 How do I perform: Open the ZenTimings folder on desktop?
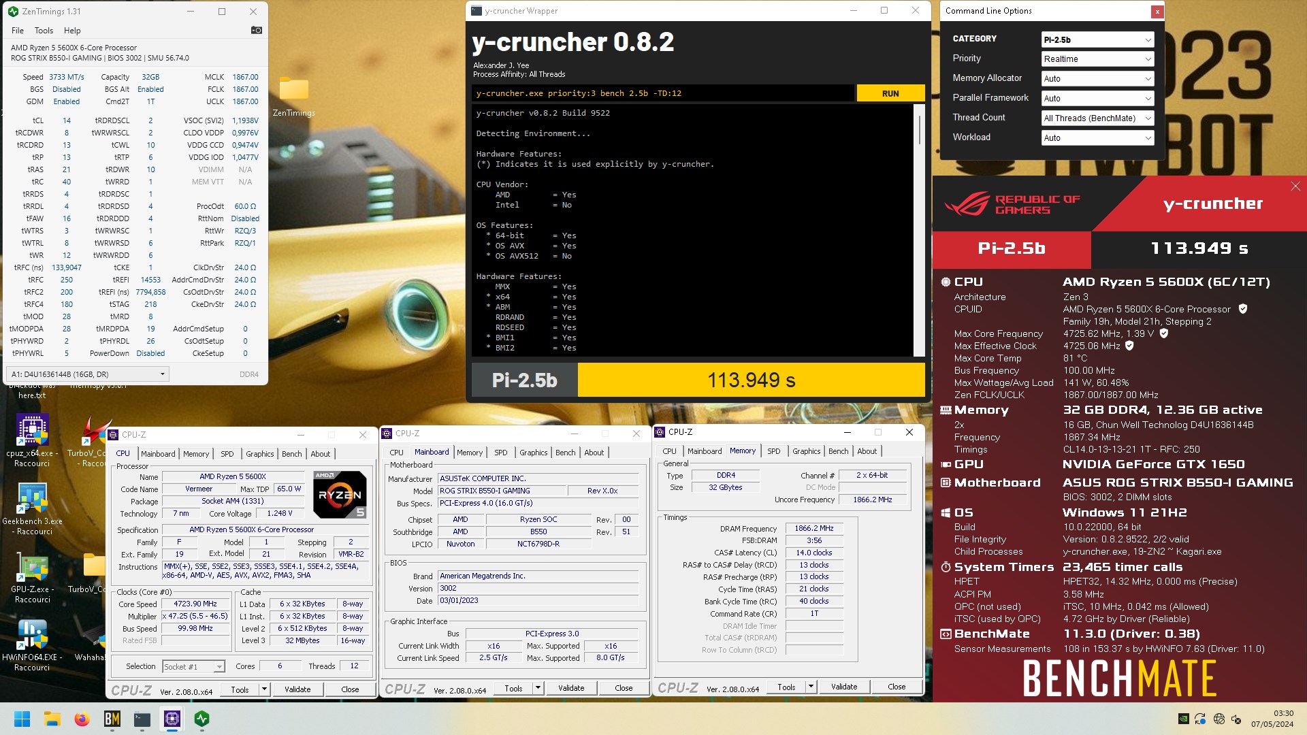[x=294, y=95]
